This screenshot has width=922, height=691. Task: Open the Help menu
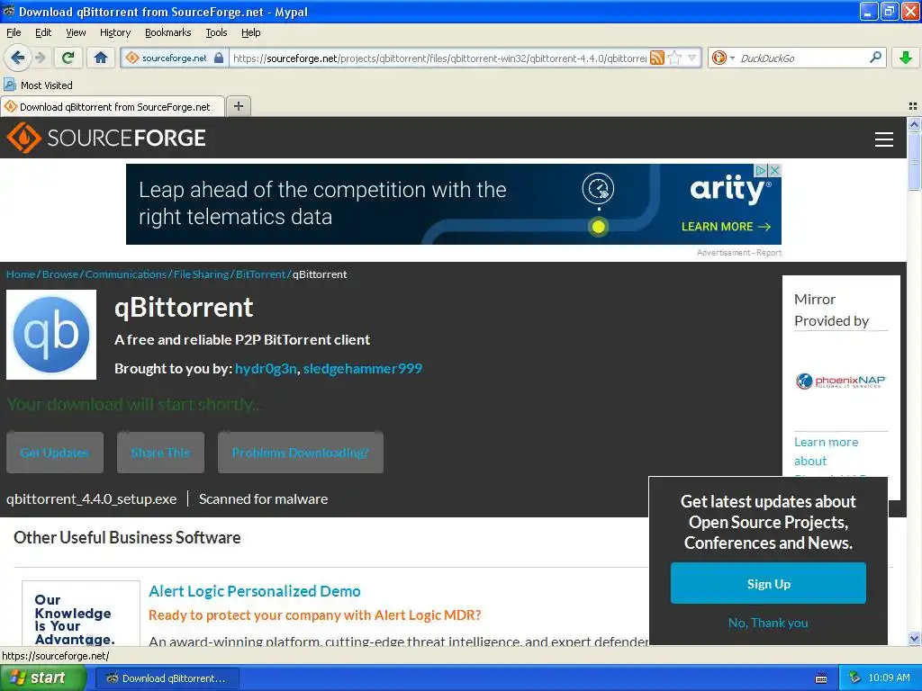click(250, 32)
